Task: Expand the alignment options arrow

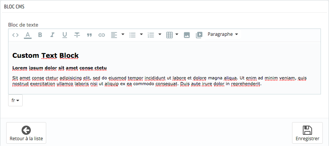Action: 123,34
